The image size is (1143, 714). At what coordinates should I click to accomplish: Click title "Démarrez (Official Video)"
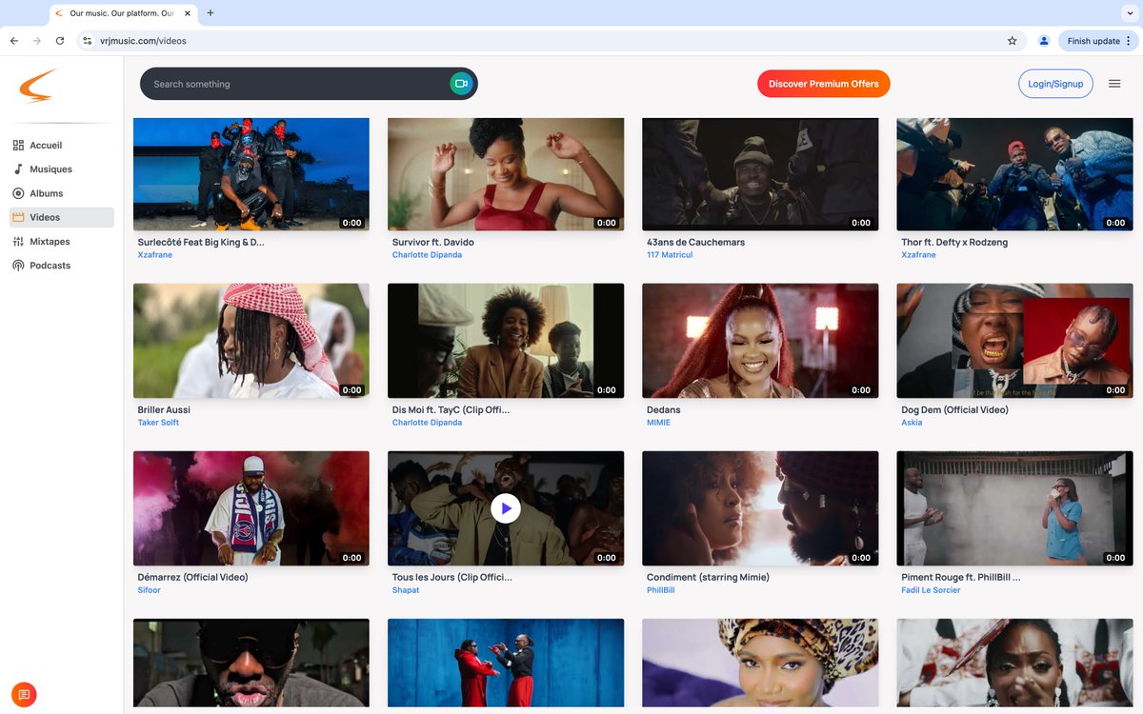click(x=192, y=577)
